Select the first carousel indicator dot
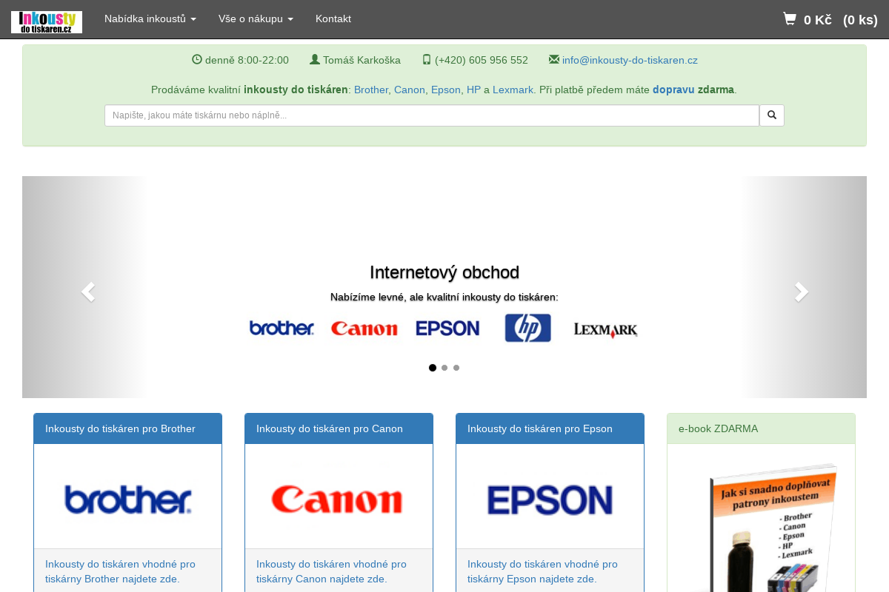The image size is (889, 592). (x=433, y=368)
